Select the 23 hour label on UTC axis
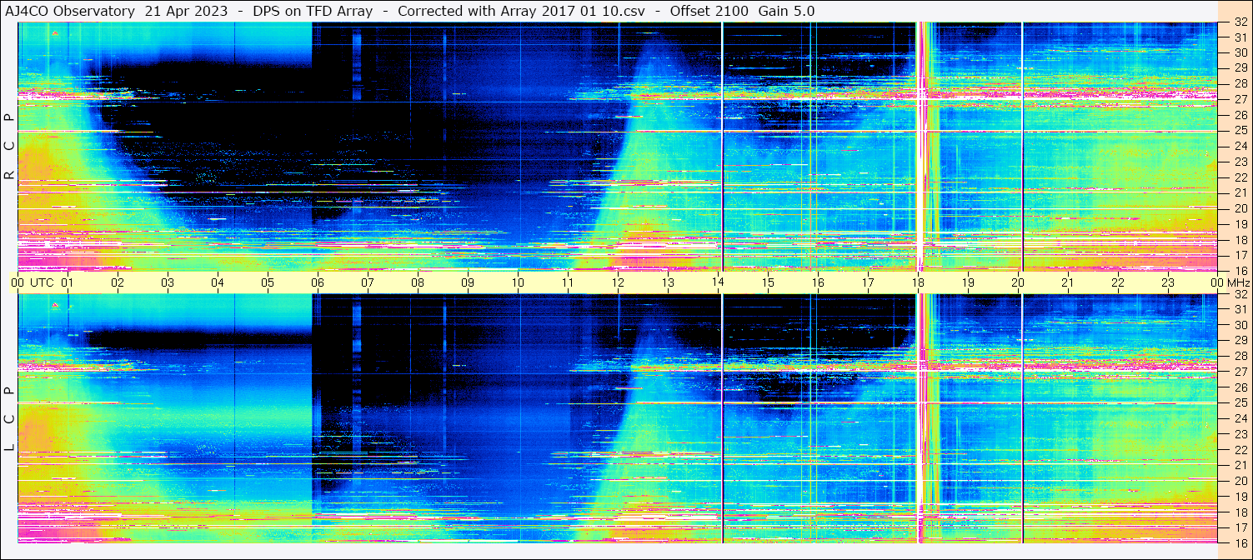Image resolution: width=1253 pixels, height=560 pixels. 1167,282
